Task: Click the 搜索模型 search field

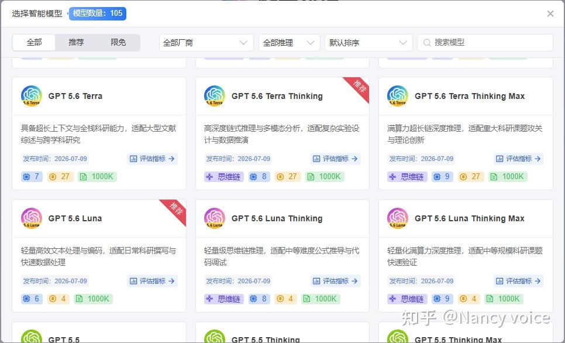Action: coord(485,43)
